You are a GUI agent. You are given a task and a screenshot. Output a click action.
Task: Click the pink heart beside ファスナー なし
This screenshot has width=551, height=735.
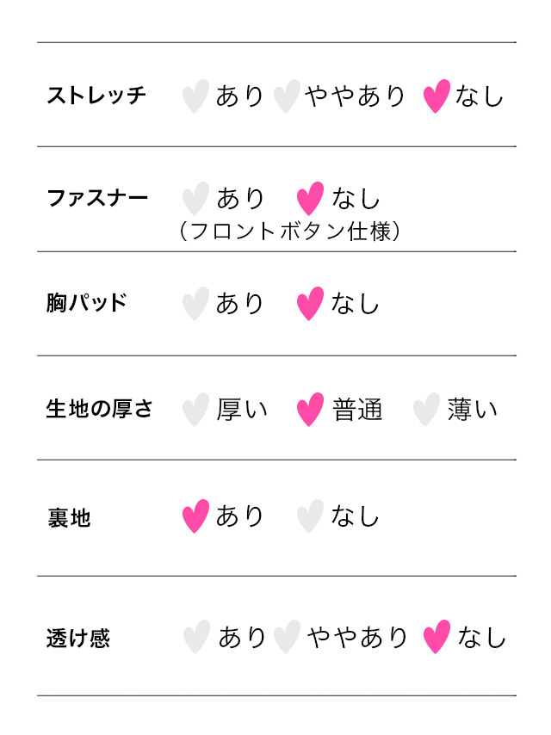tap(310, 199)
